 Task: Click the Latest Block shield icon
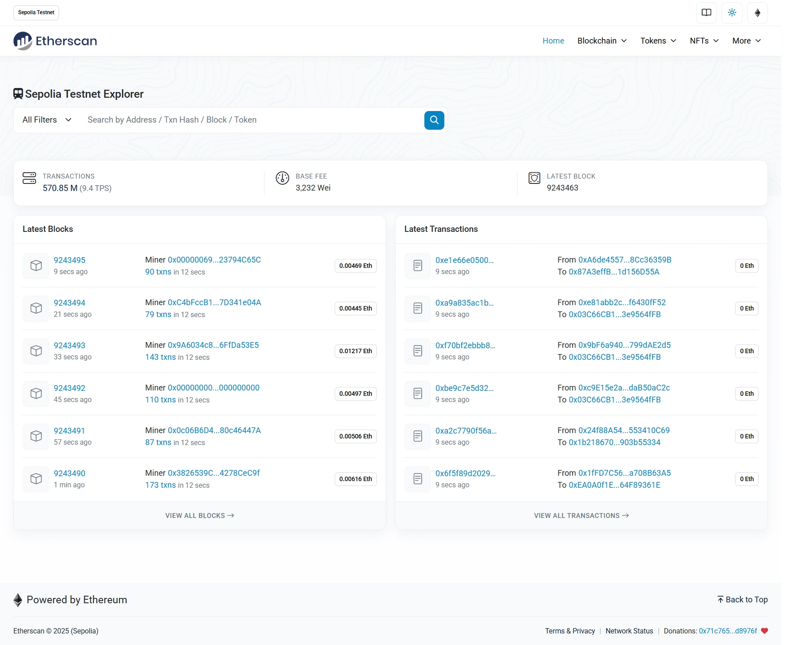(534, 178)
